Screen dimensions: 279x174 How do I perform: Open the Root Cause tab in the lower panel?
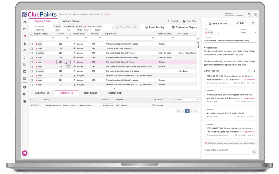(90, 93)
